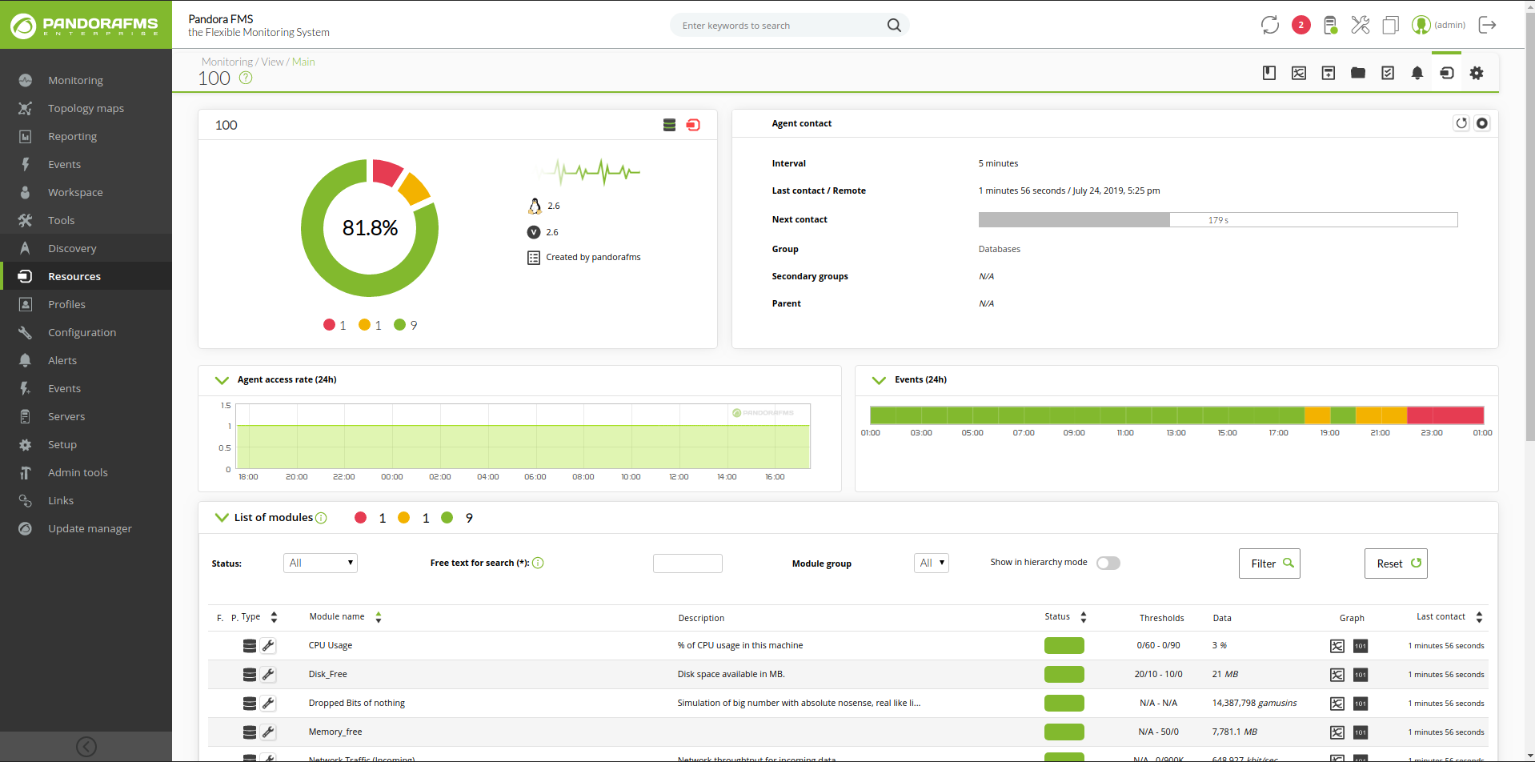
Task: Click the Disk_Free module name
Action: [x=328, y=674]
